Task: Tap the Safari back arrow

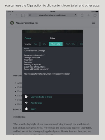Action: tap(10, 15)
